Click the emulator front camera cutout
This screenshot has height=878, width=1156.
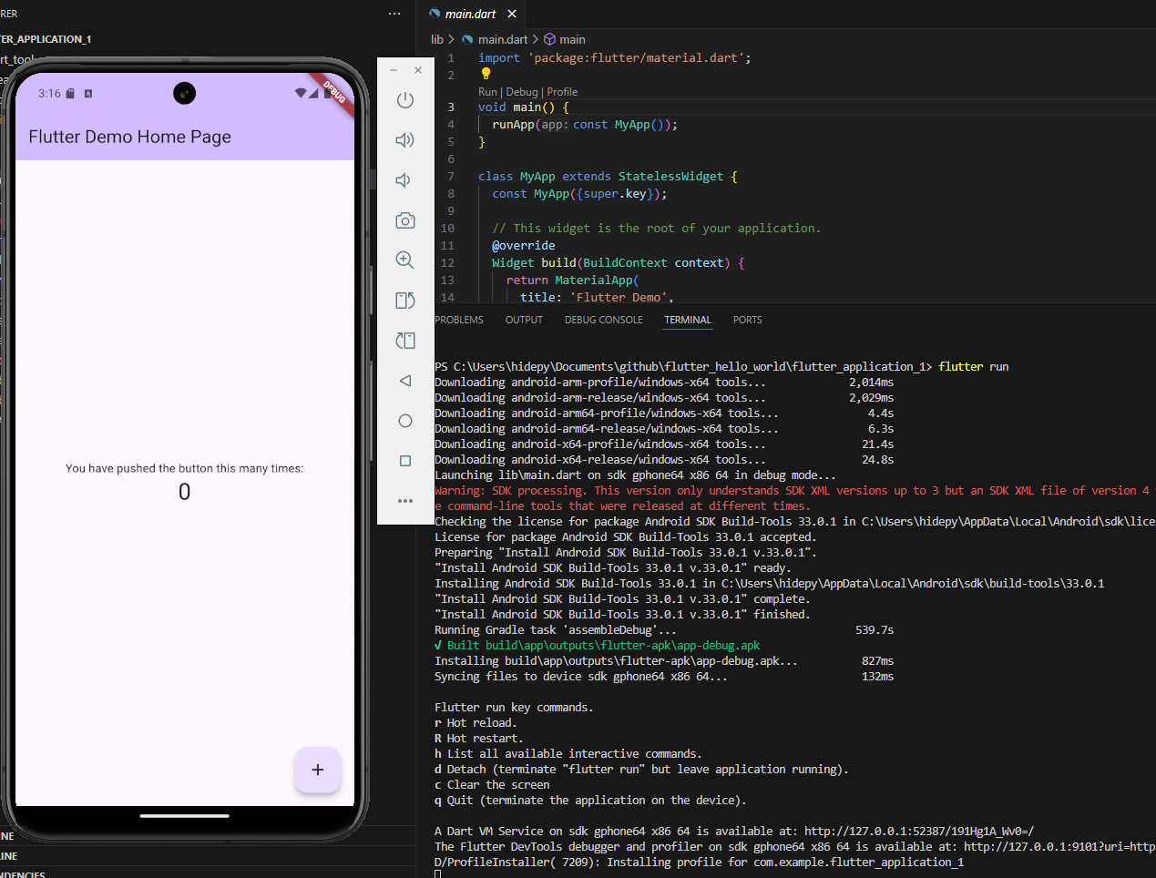[x=185, y=93]
